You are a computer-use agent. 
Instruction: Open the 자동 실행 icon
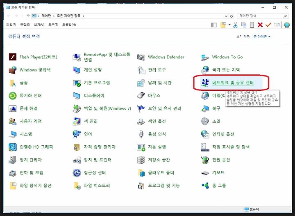pyautogui.click(x=141, y=147)
